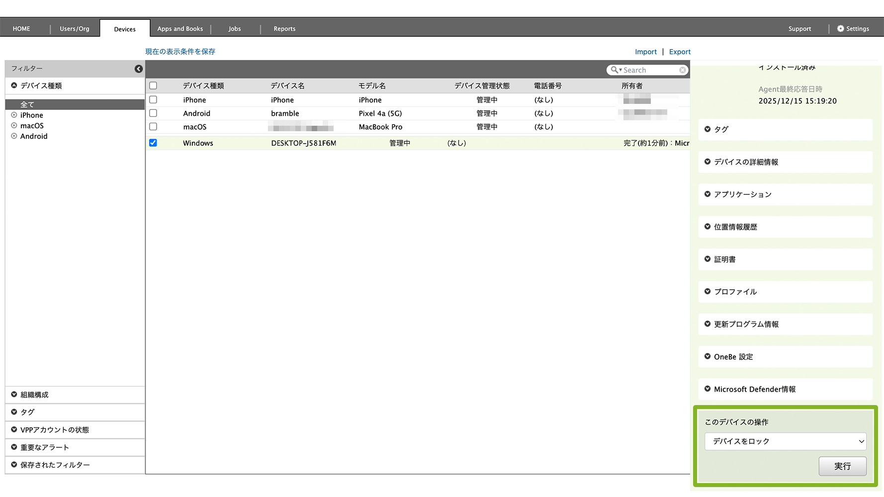Click the Export link
884x497 pixels.
[x=680, y=52]
